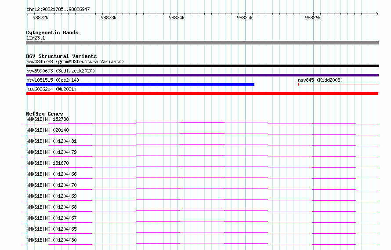
Task: Click the 98823k ruler tick label
Action: pos(109,18)
